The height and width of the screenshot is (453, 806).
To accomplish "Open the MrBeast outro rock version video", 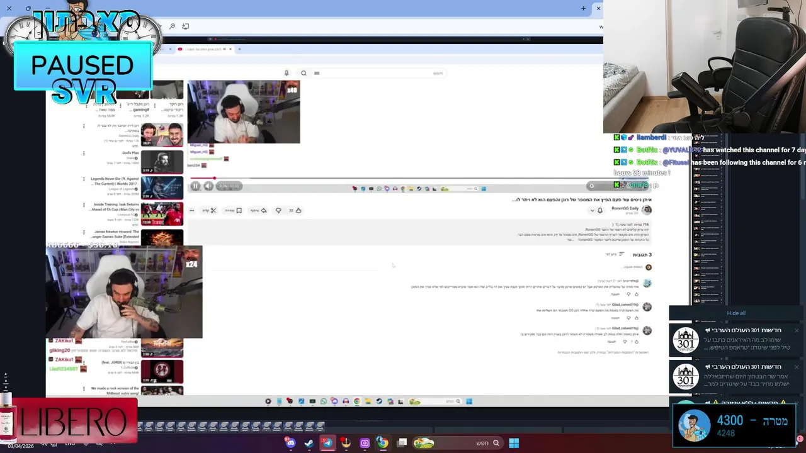I will [162, 390].
